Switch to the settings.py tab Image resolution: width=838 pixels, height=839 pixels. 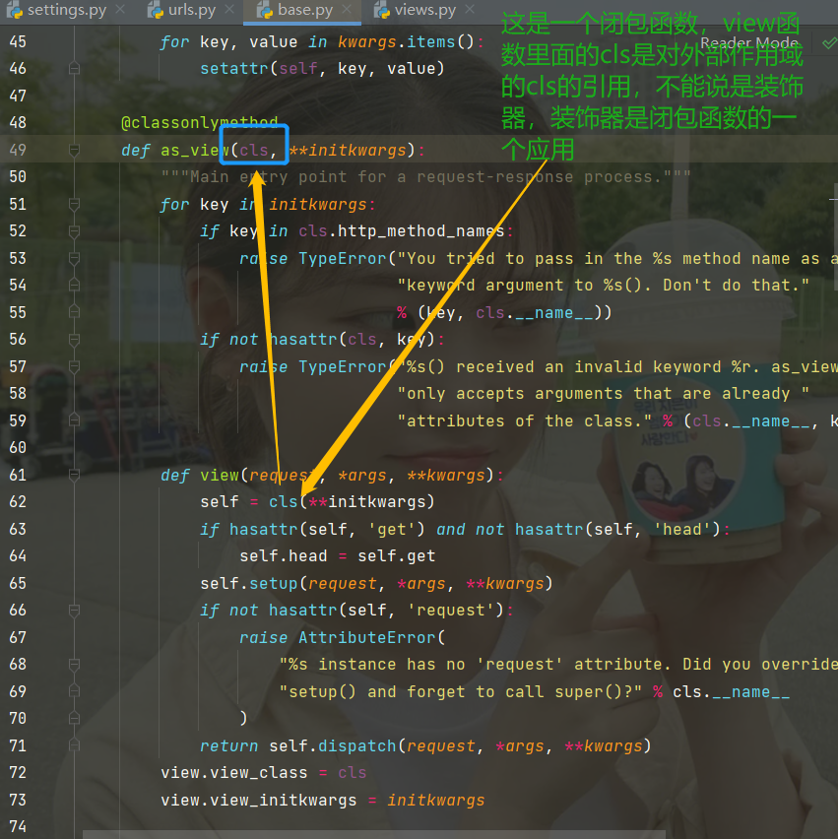(x=66, y=10)
